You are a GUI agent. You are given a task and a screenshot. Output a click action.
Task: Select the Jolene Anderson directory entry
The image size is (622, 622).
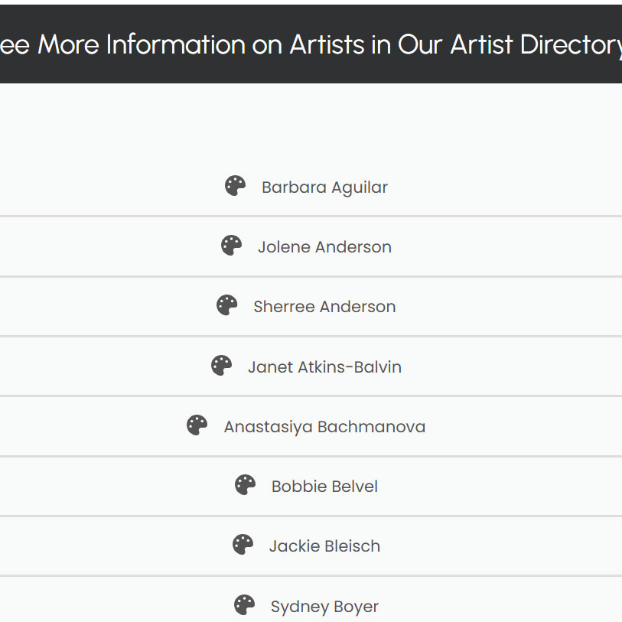click(323, 246)
